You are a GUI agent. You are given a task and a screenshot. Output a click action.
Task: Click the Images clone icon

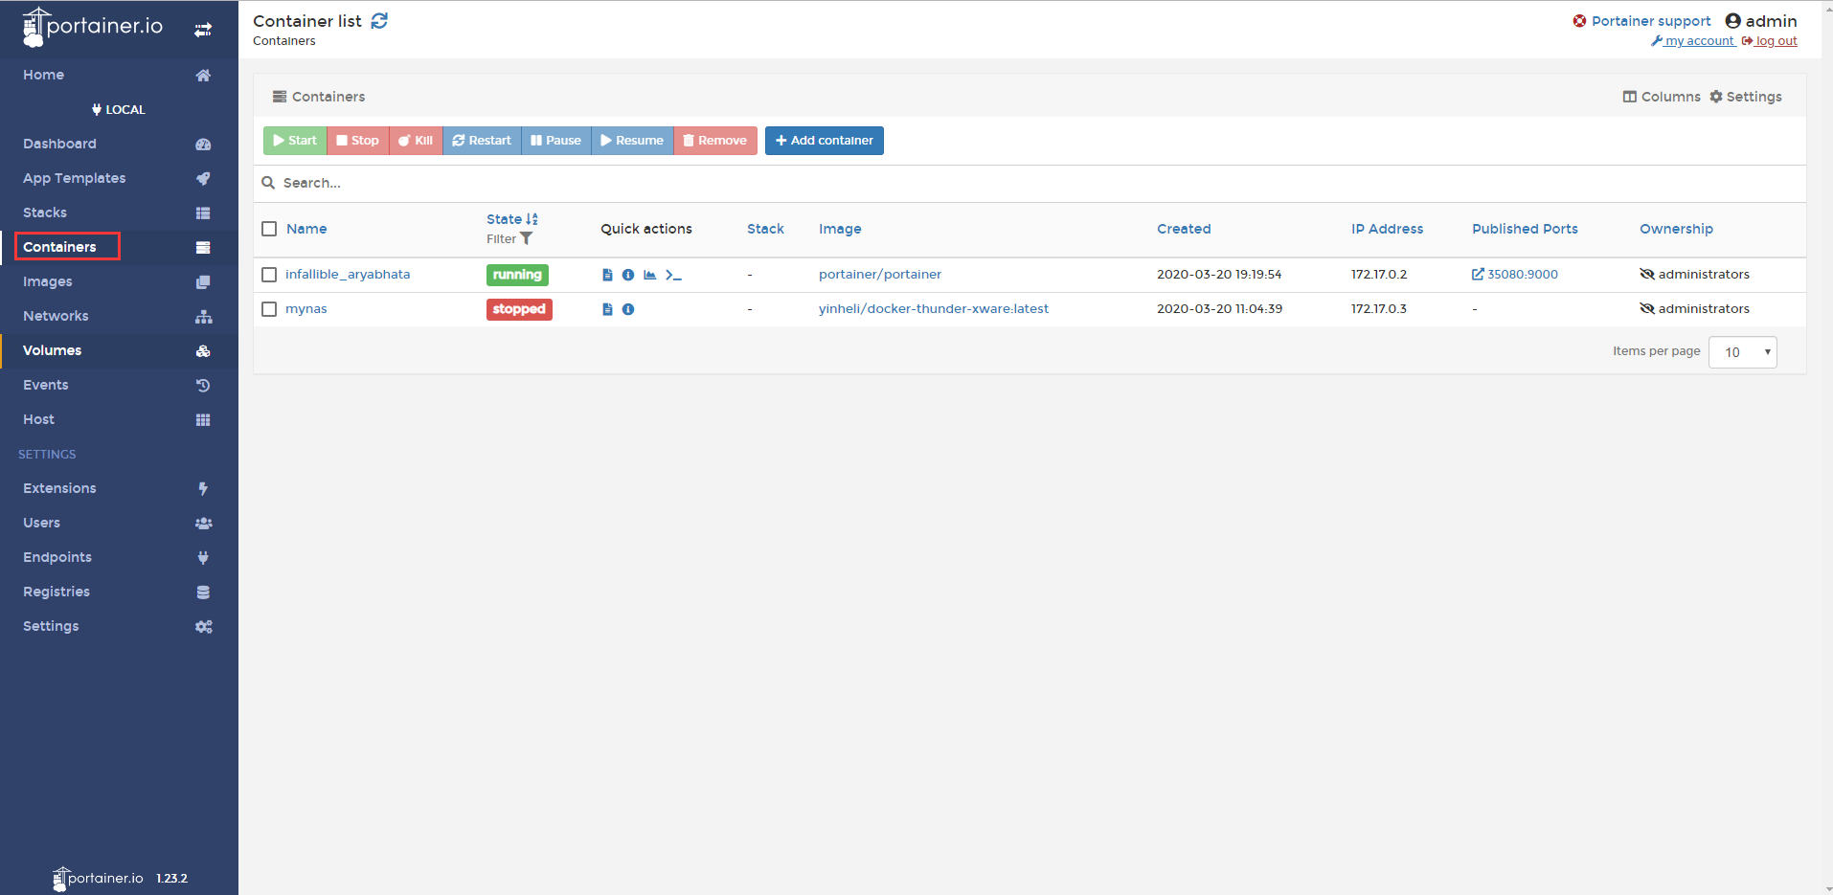click(x=203, y=281)
